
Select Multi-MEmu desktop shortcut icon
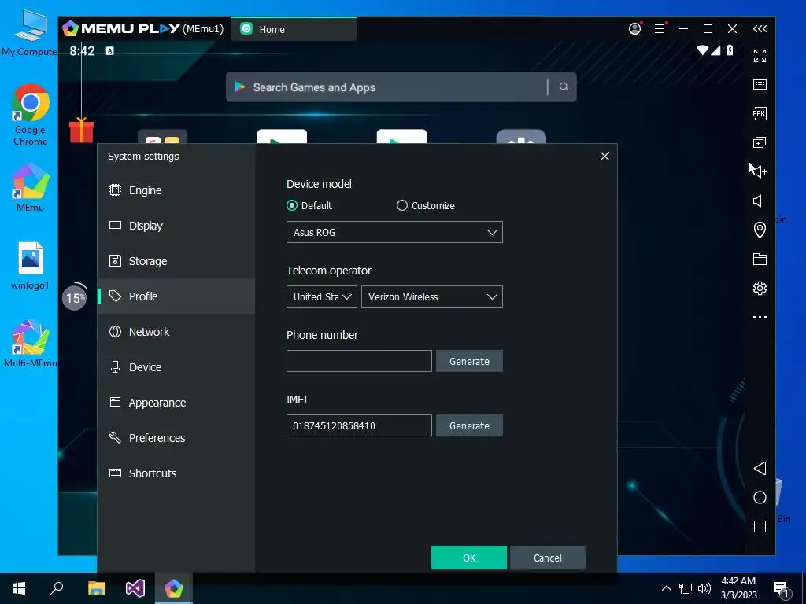[31, 343]
